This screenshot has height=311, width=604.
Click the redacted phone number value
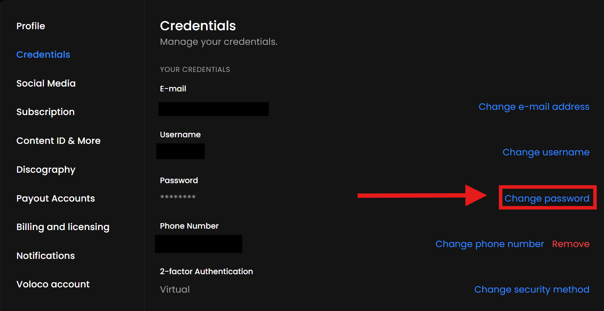click(198, 244)
